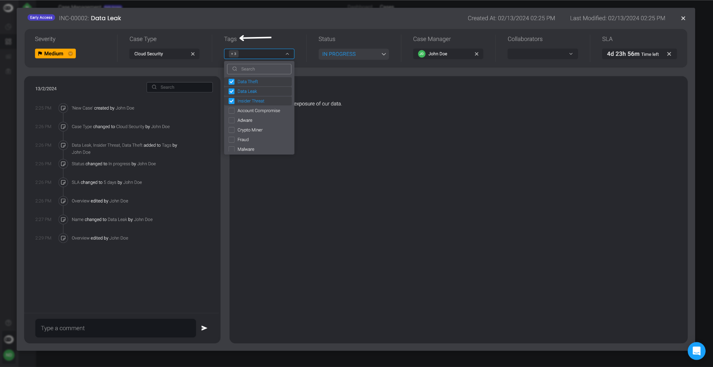
Task: Open the IN PROGRESS status dropdown
Action: tap(353, 54)
